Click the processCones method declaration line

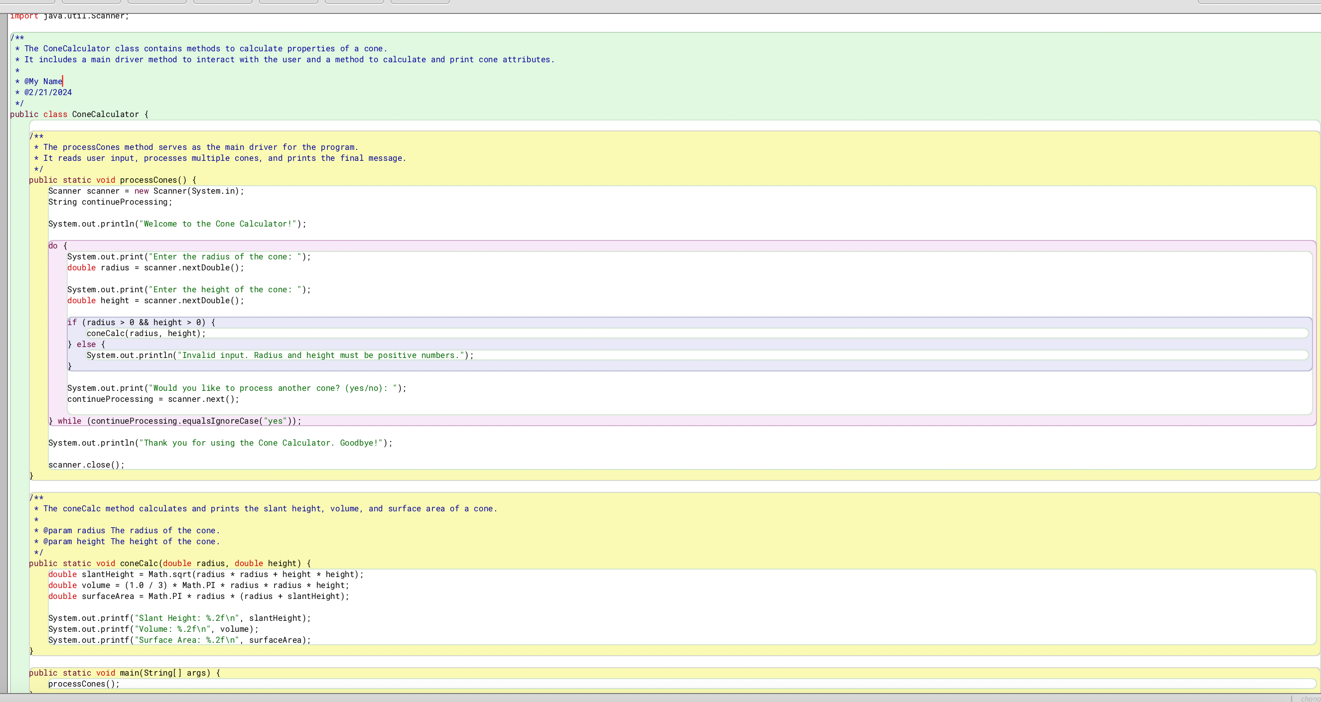112,180
